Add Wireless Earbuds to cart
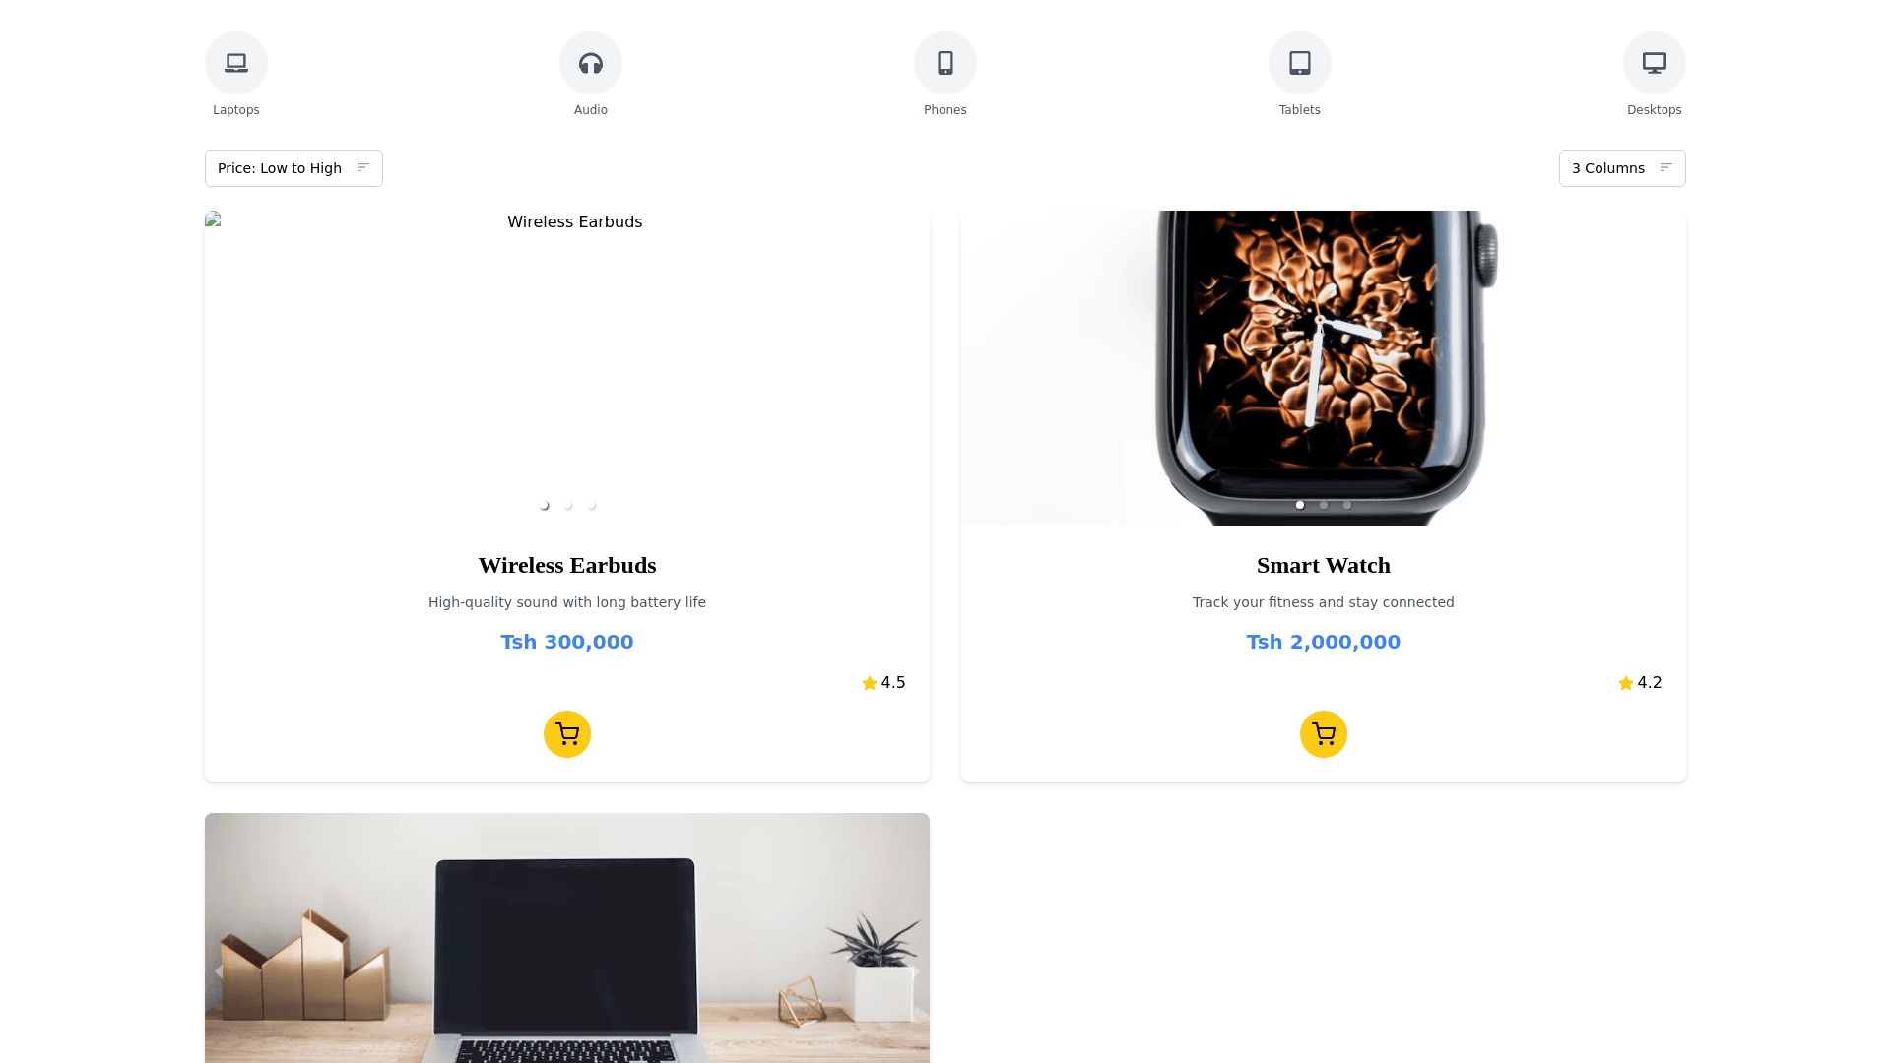The width and height of the screenshot is (1891, 1063). 567,734
